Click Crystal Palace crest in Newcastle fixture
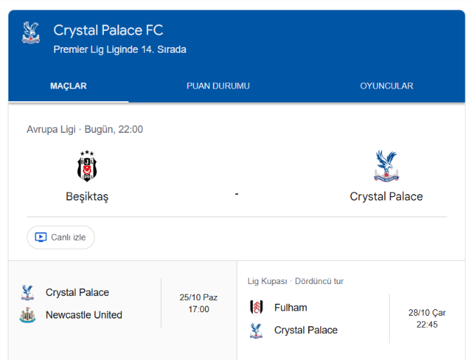The image size is (469, 360). coord(27,292)
